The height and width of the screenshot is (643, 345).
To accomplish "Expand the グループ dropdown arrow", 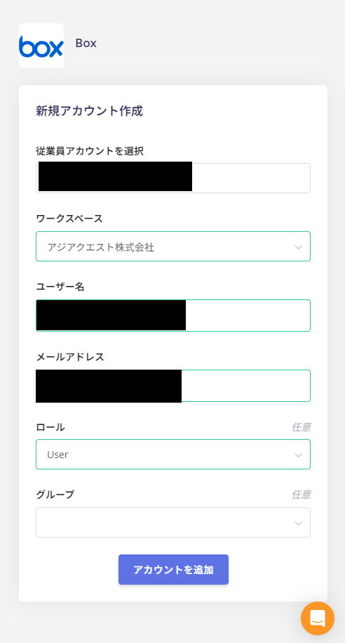I will pos(298,523).
